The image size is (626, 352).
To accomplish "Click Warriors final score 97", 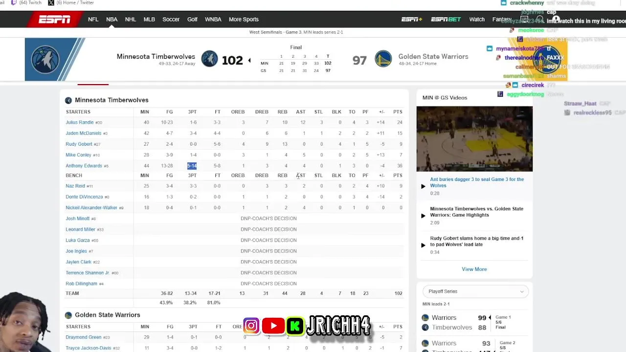I will click(x=359, y=60).
